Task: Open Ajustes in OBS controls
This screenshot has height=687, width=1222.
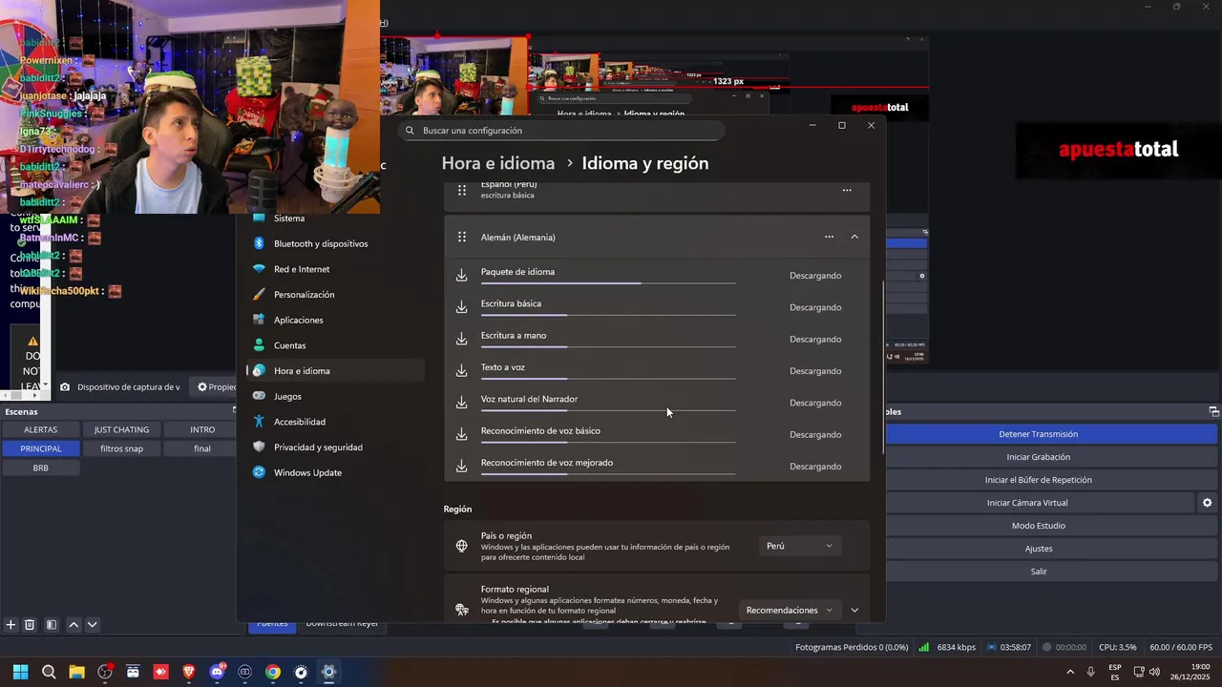Action: tap(1038, 549)
